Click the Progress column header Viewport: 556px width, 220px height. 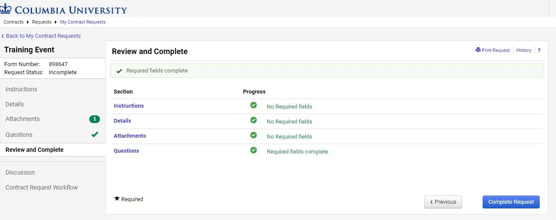click(x=254, y=91)
